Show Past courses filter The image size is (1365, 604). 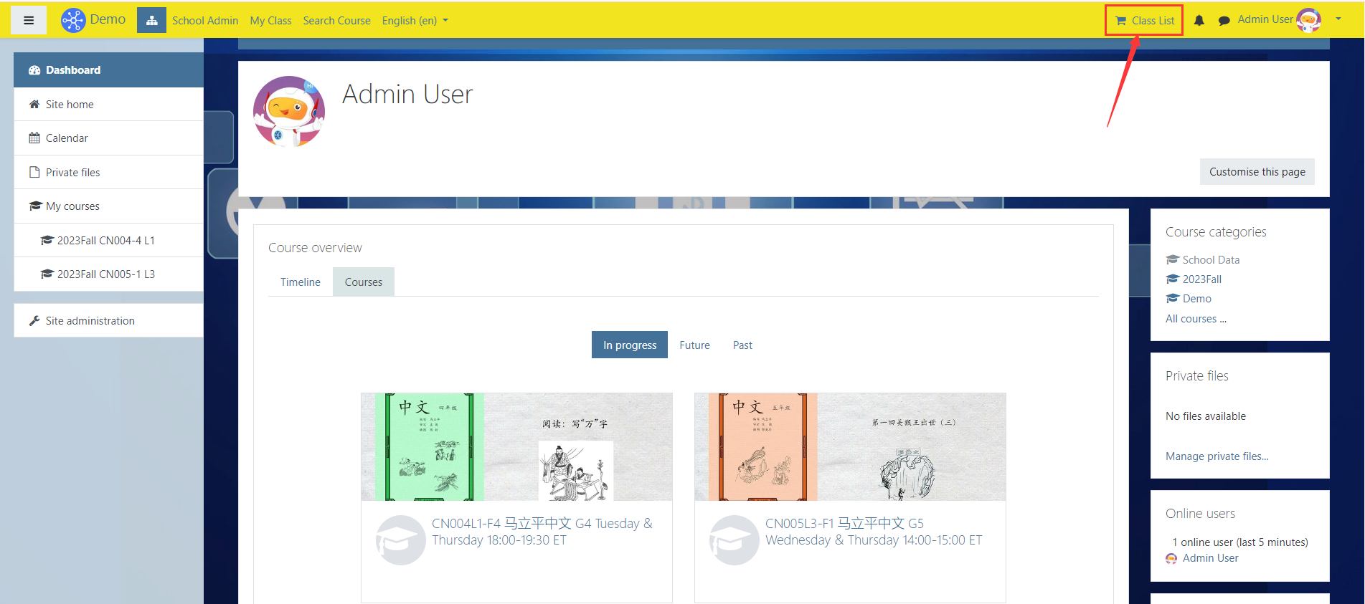742,345
